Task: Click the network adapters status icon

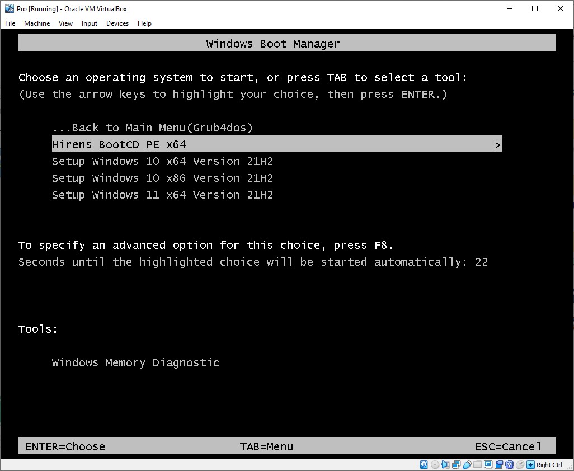Action: (x=456, y=465)
